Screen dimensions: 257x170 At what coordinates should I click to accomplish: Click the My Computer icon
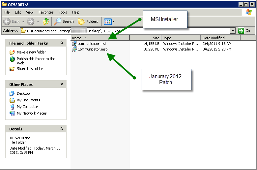[12, 107]
